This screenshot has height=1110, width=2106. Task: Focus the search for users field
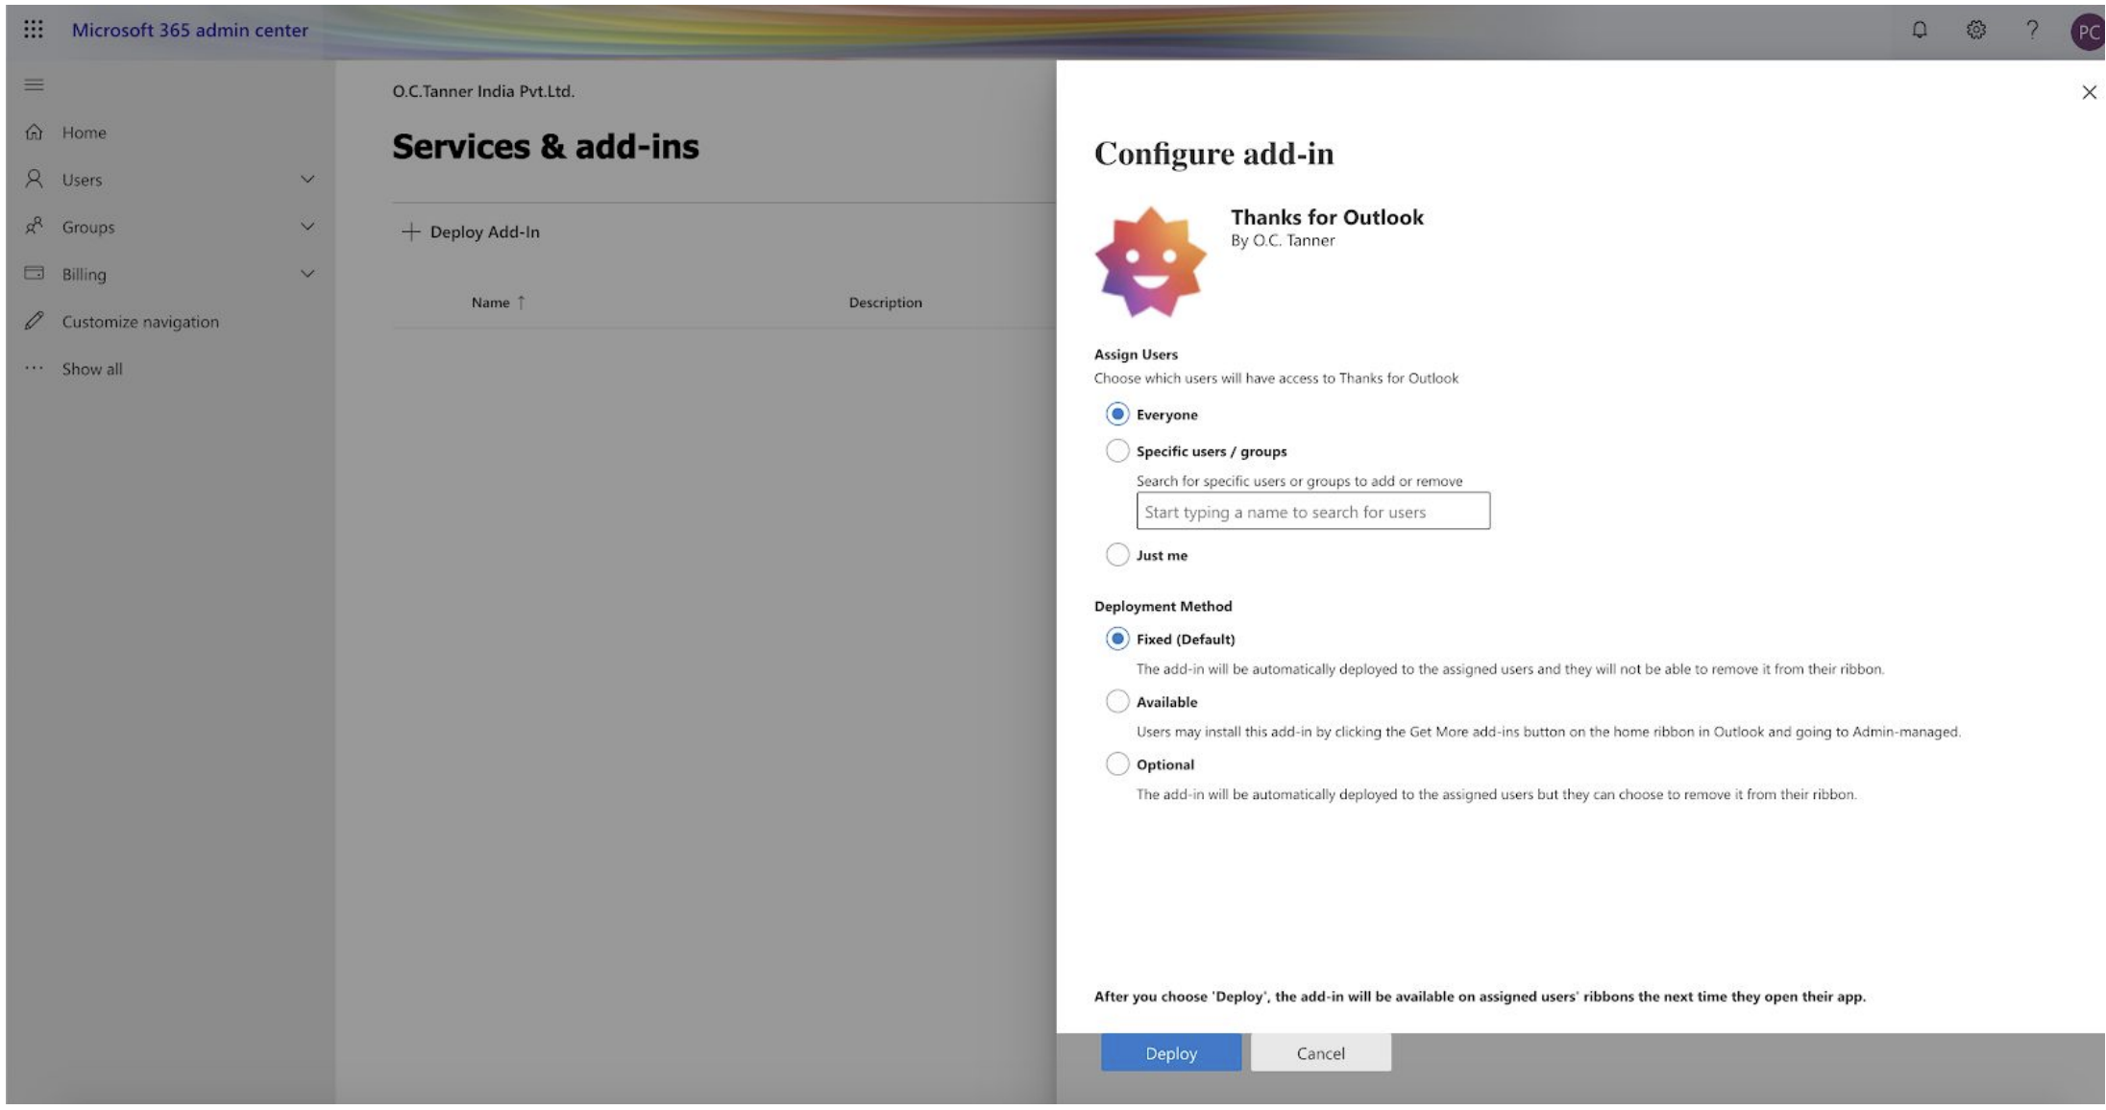coord(1311,512)
